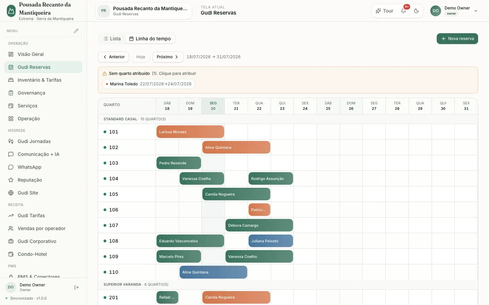Open Juliana Peixoto reservation
The height and width of the screenshot is (305, 489).
pos(271,241)
